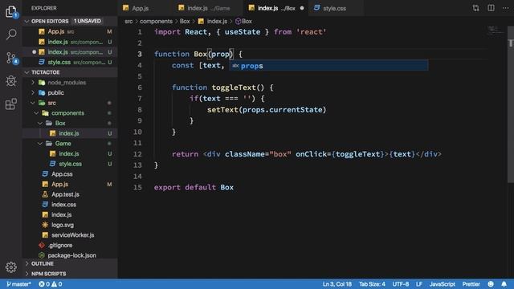Open index.js inside the Box folder
Image resolution: width=514 pixels, height=289 pixels.
[x=70, y=133]
